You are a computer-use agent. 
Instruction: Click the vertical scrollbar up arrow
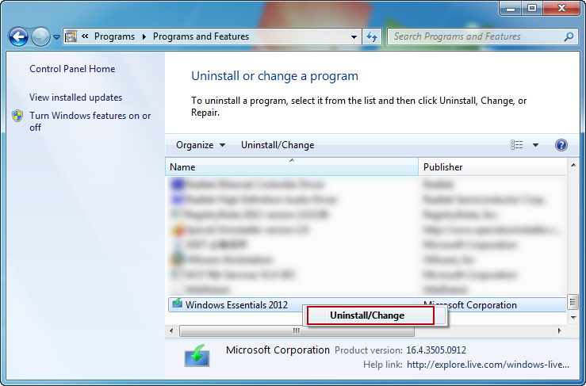(573, 164)
